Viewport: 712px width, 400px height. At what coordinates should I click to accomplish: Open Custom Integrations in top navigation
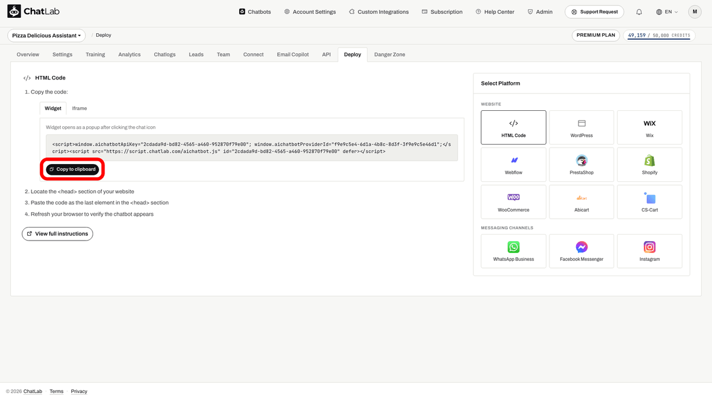379,12
